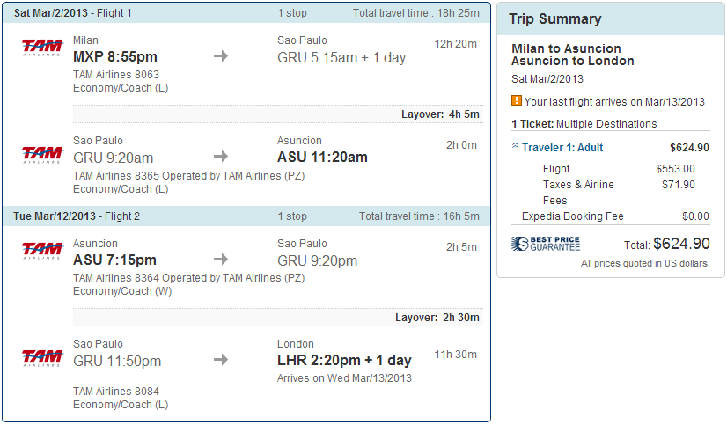Image resolution: width=727 pixels, height=425 pixels.
Task: Click the arrow between GRU 9:20am and ASU
Action: pyautogui.click(x=221, y=158)
